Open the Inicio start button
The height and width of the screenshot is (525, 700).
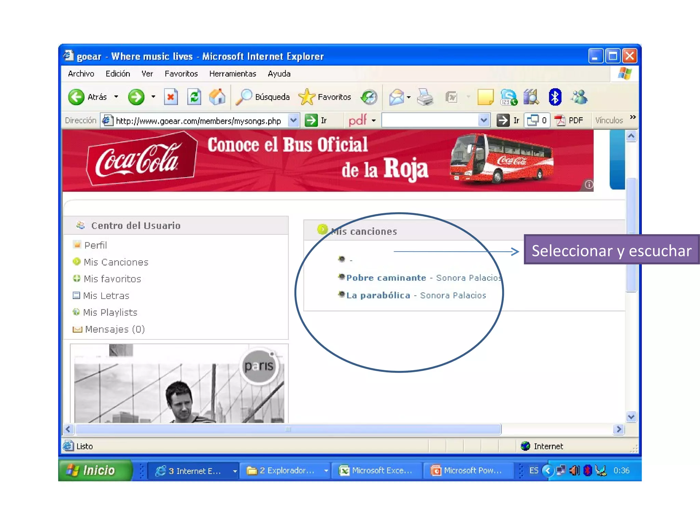coord(95,471)
